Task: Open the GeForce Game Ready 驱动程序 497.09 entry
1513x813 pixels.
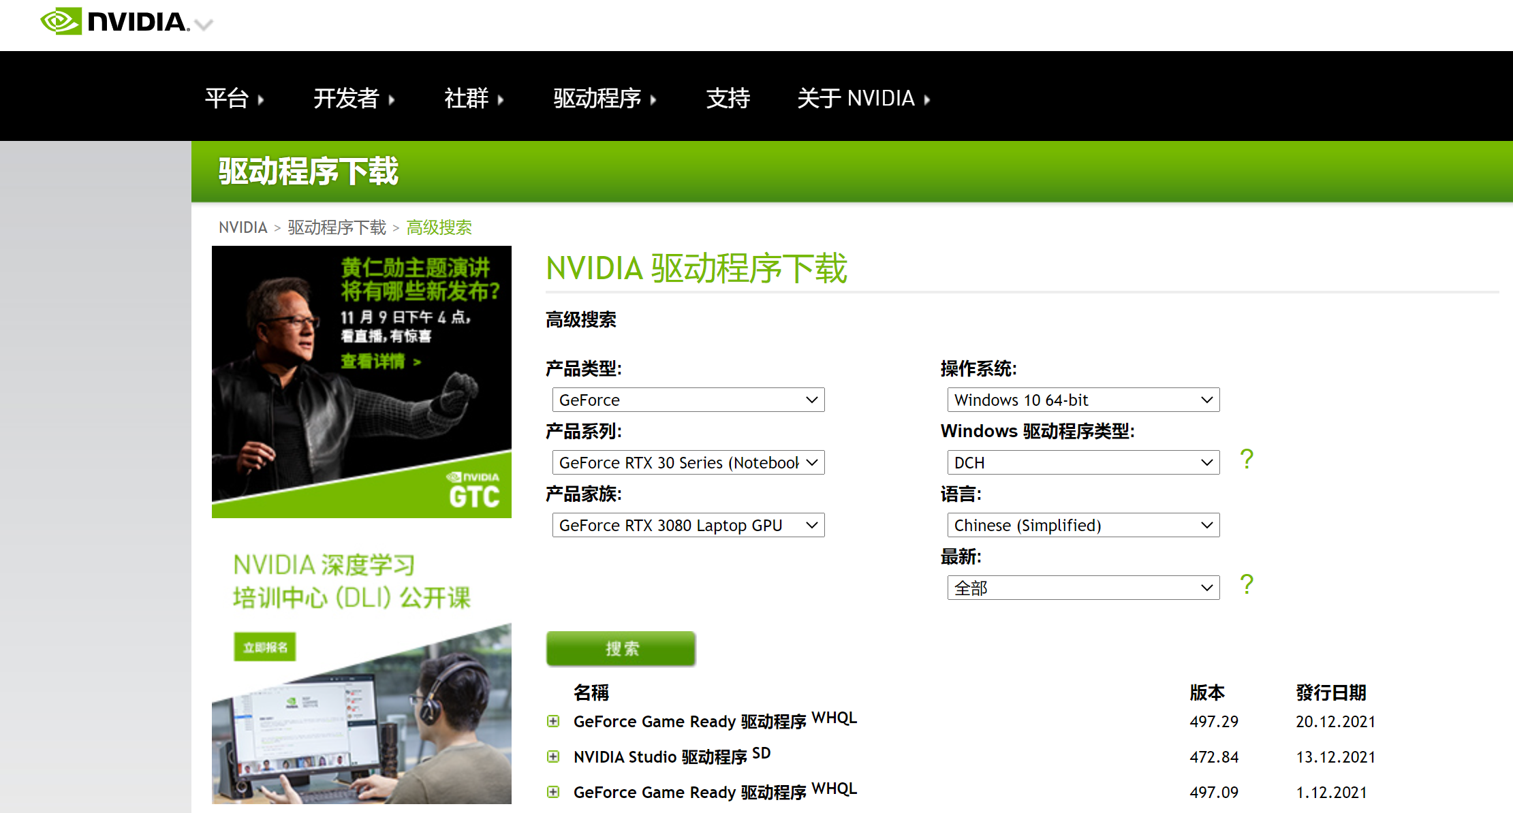Action: click(715, 791)
